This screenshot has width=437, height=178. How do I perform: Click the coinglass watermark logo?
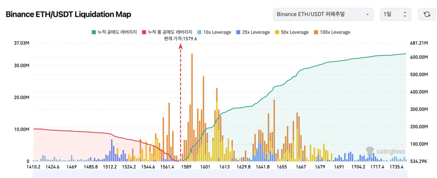[385, 151]
